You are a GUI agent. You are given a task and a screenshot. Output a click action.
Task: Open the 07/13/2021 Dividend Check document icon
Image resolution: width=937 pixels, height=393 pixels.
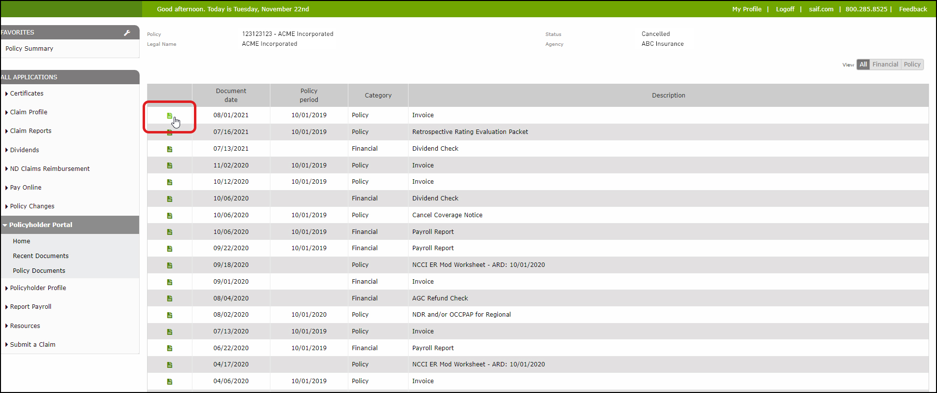point(169,149)
